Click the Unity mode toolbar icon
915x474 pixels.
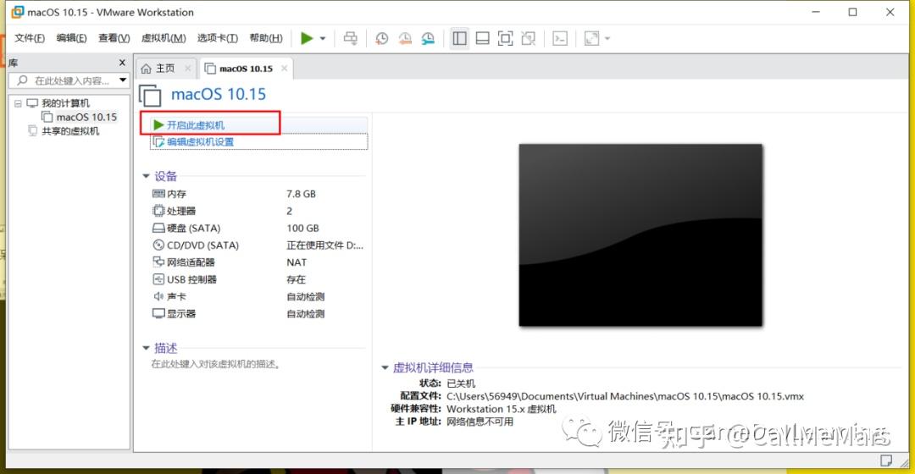pos(529,38)
